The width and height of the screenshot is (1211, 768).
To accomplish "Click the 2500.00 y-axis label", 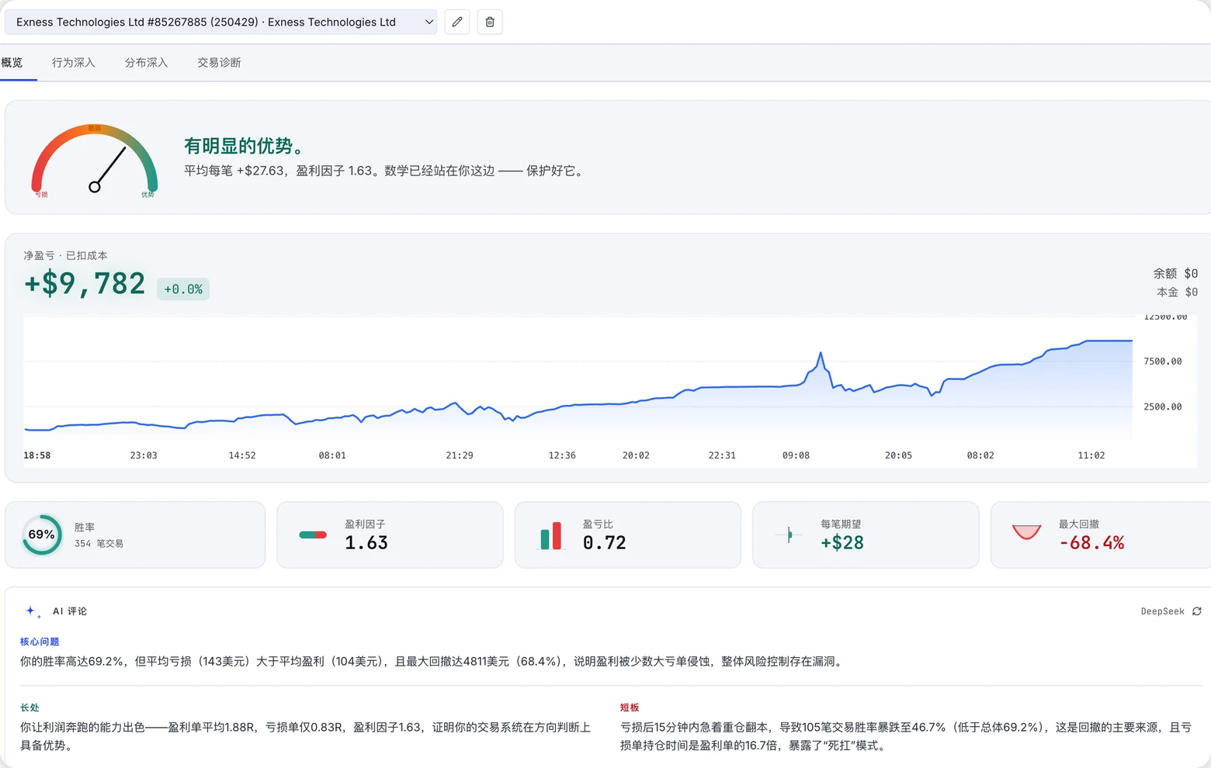I will point(1163,406).
